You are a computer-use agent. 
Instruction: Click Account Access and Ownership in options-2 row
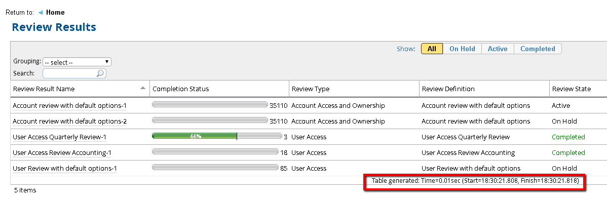click(x=338, y=122)
